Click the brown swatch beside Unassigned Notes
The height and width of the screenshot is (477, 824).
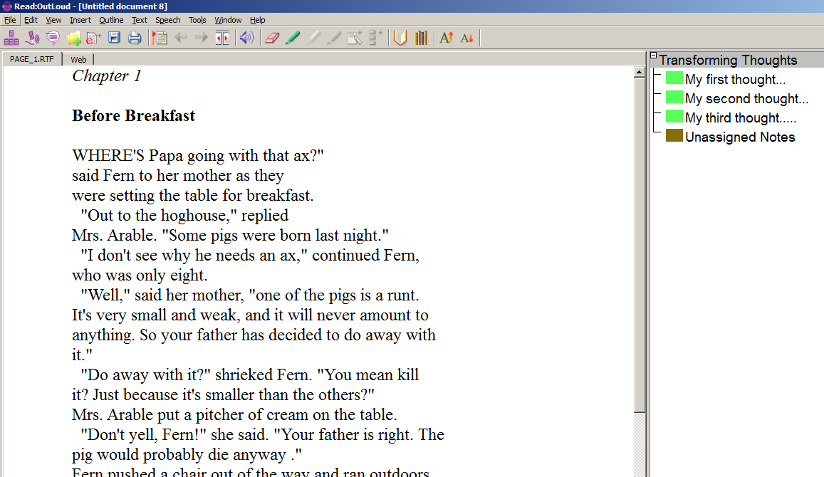point(674,135)
